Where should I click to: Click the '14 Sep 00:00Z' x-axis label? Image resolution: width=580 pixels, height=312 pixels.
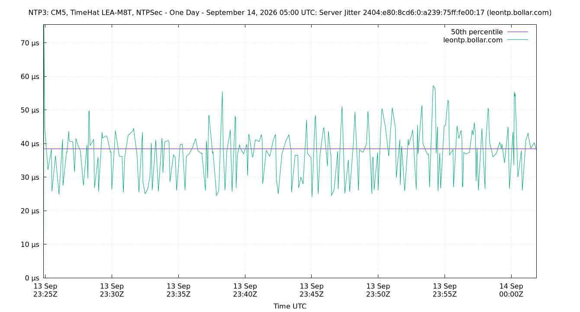[511, 290]
